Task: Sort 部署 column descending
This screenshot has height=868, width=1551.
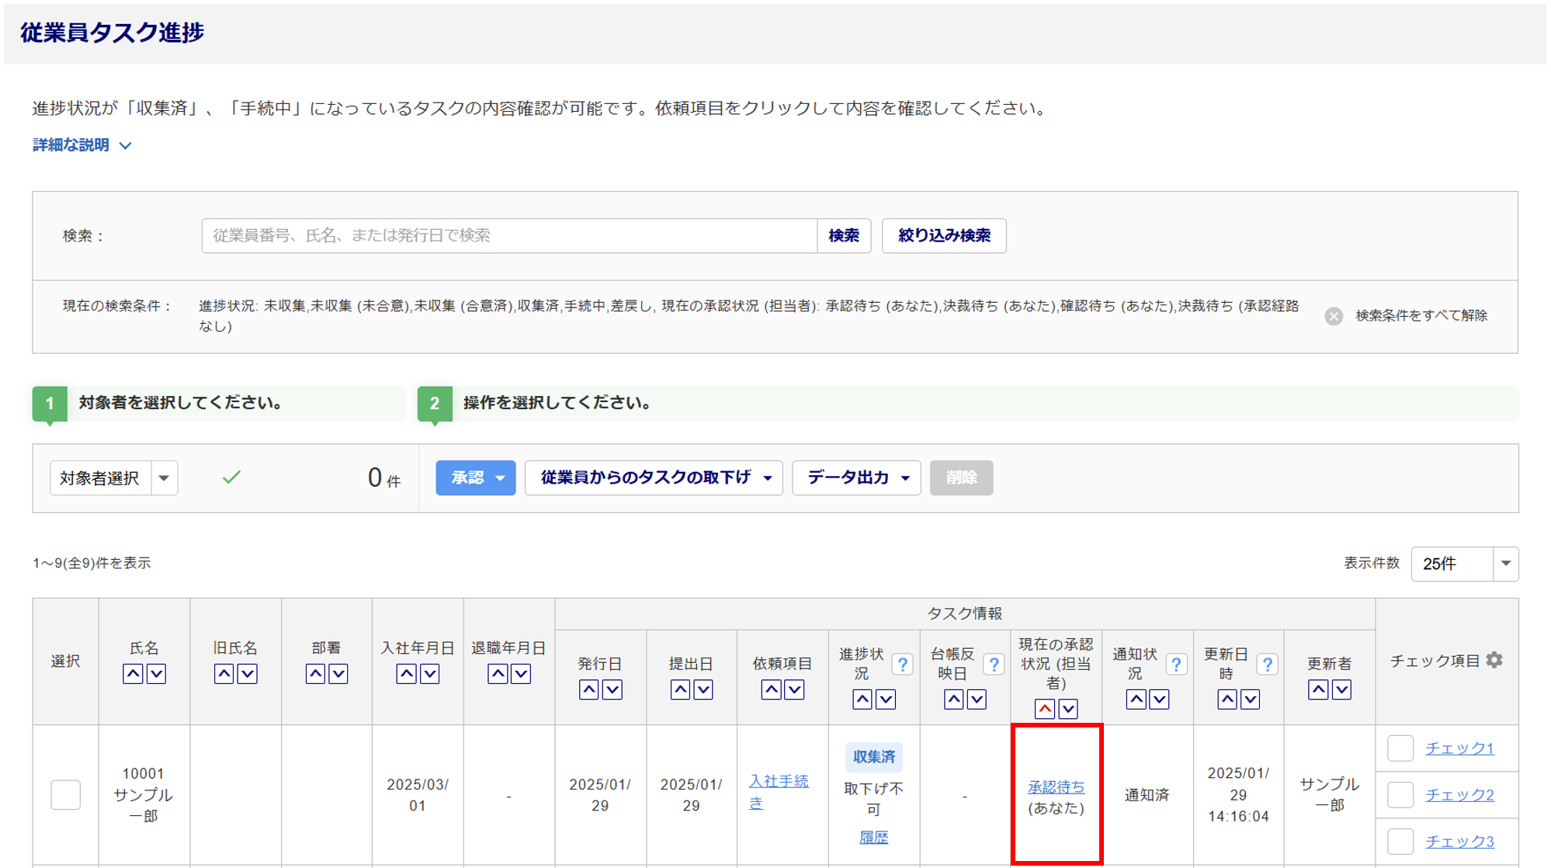Action: pyautogui.click(x=338, y=674)
